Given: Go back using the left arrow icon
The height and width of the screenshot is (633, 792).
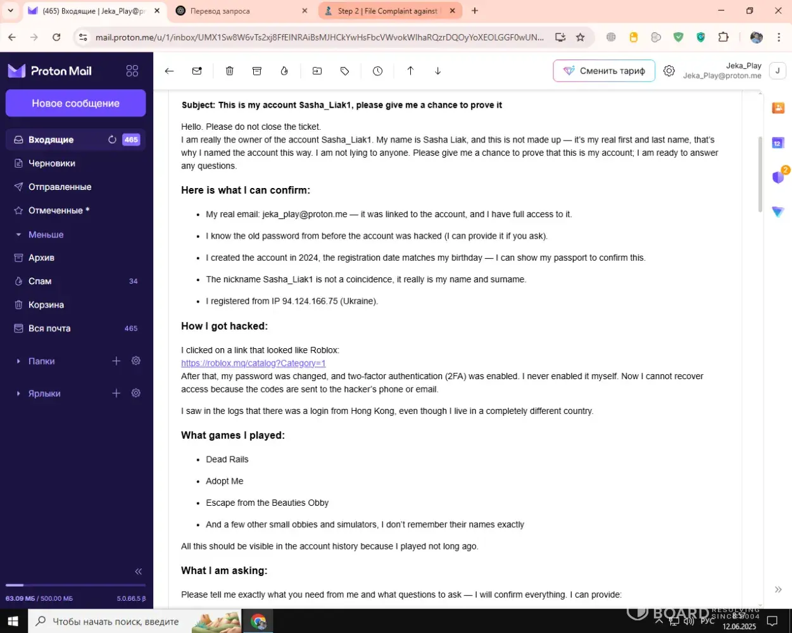Looking at the screenshot, I should click(x=169, y=71).
